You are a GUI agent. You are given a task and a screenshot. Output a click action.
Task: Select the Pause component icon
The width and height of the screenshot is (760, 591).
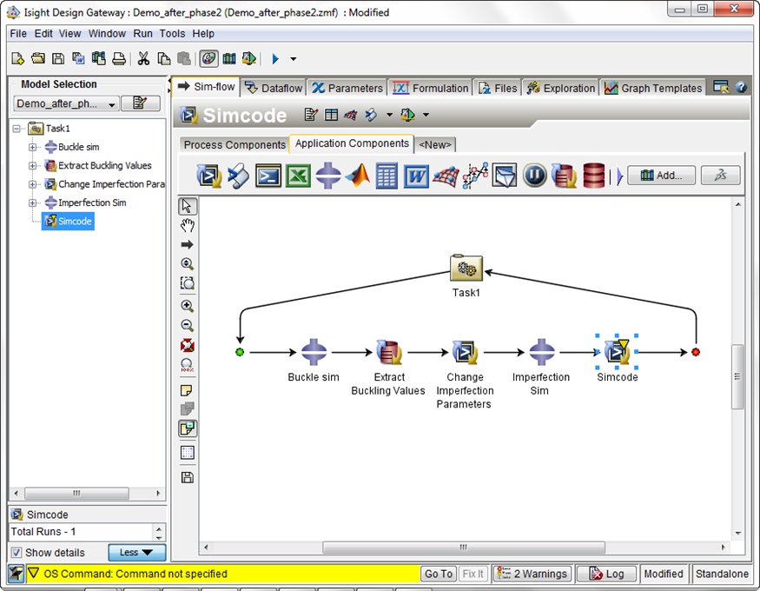535,176
